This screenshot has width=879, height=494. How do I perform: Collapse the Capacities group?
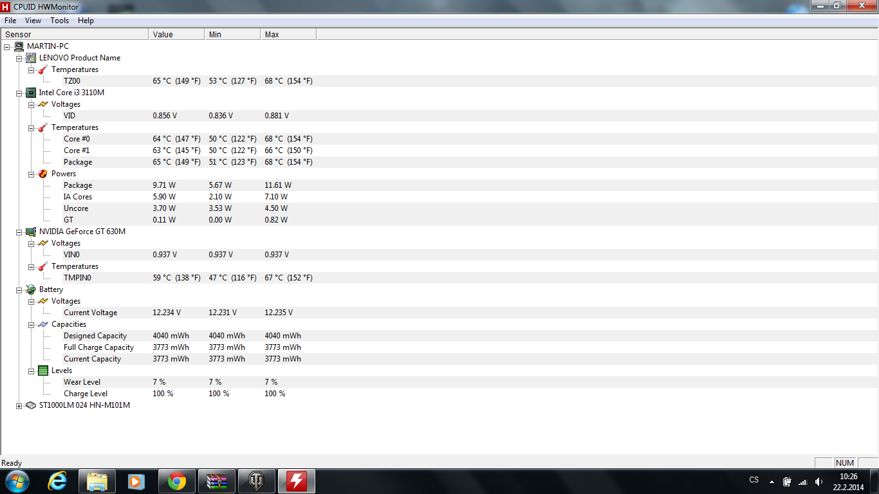coord(31,324)
